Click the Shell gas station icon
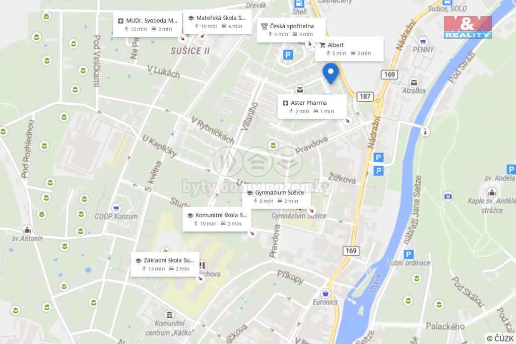This screenshot has width=516, height=344. (299, 4)
